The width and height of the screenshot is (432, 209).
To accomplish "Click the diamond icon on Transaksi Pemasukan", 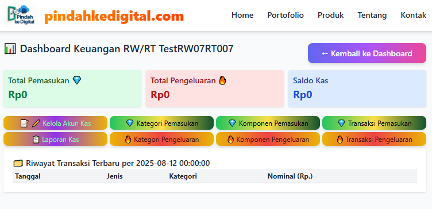I will coord(341,123).
